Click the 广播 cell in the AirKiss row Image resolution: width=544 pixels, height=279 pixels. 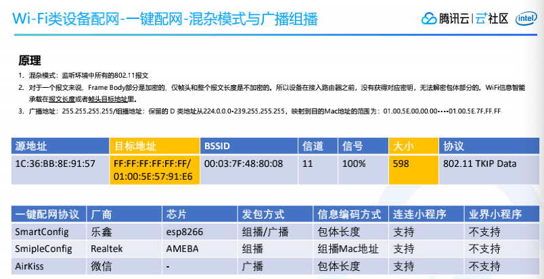[x=275, y=266]
